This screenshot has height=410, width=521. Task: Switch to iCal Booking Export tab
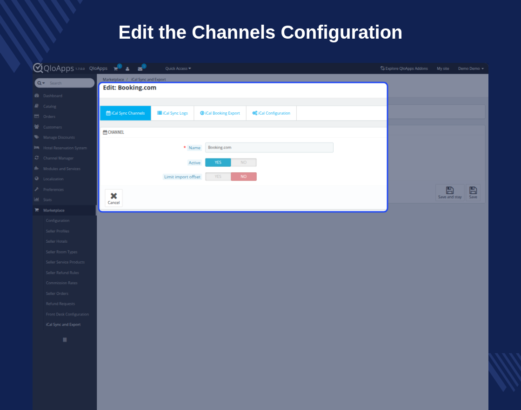pos(220,113)
